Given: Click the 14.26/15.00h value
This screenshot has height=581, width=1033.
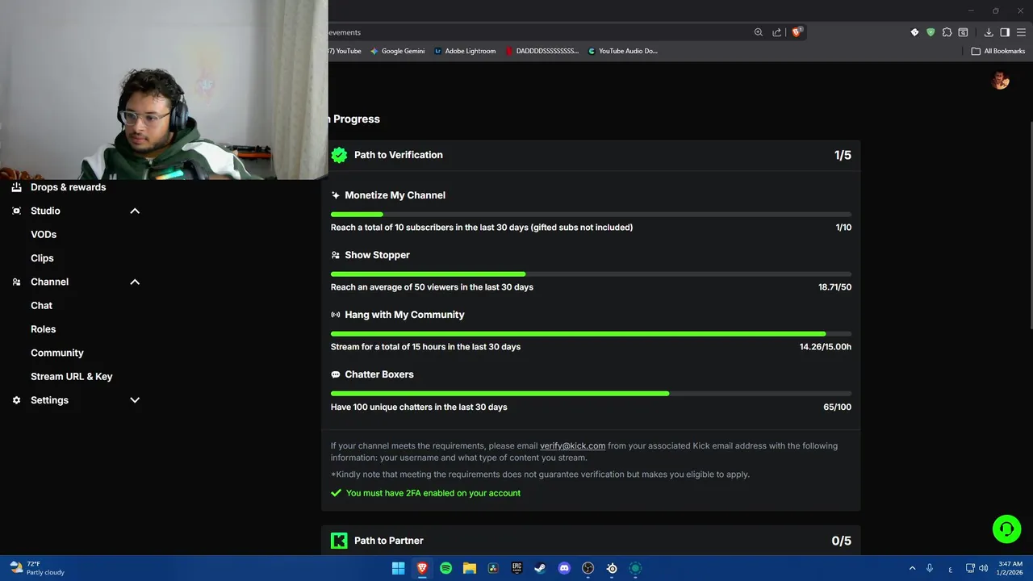Looking at the screenshot, I should [x=826, y=347].
